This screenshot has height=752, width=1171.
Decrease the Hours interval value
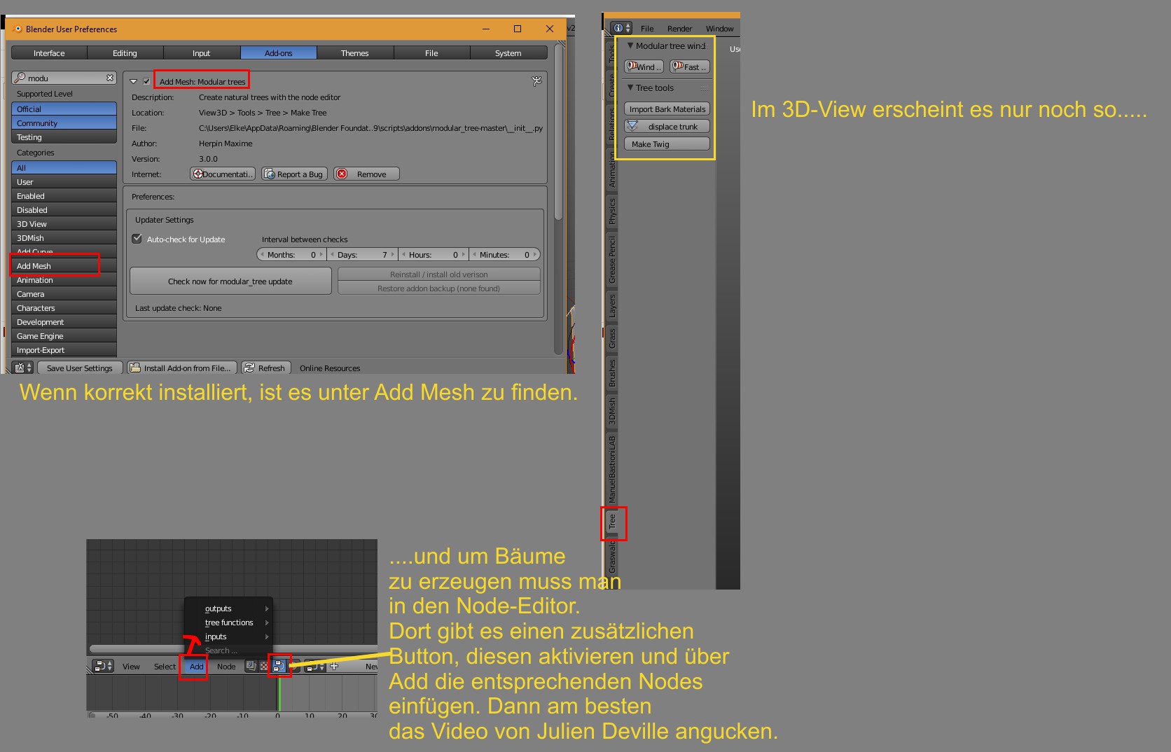403,254
